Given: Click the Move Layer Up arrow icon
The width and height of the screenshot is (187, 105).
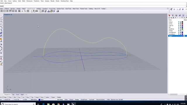Looking at the screenshot, I should [176, 17].
